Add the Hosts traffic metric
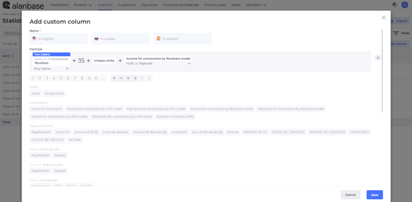The height and width of the screenshot is (202, 412). (x=36, y=93)
